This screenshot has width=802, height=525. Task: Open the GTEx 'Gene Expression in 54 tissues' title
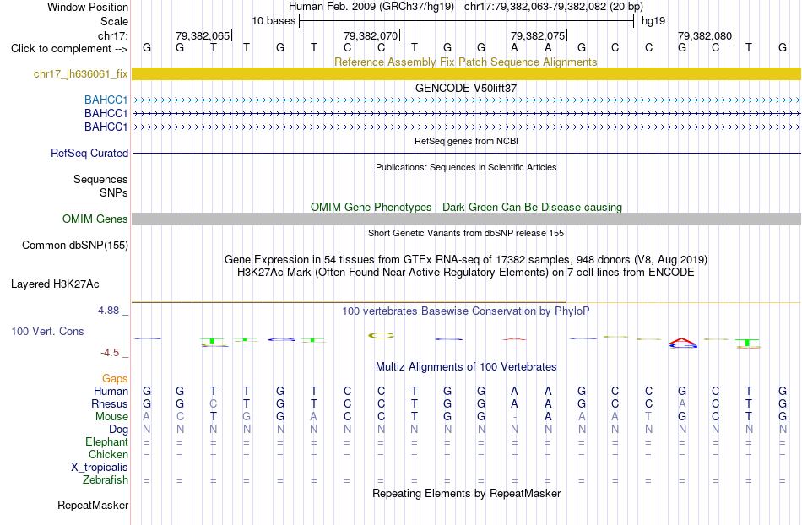pyautogui.click(x=465, y=260)
